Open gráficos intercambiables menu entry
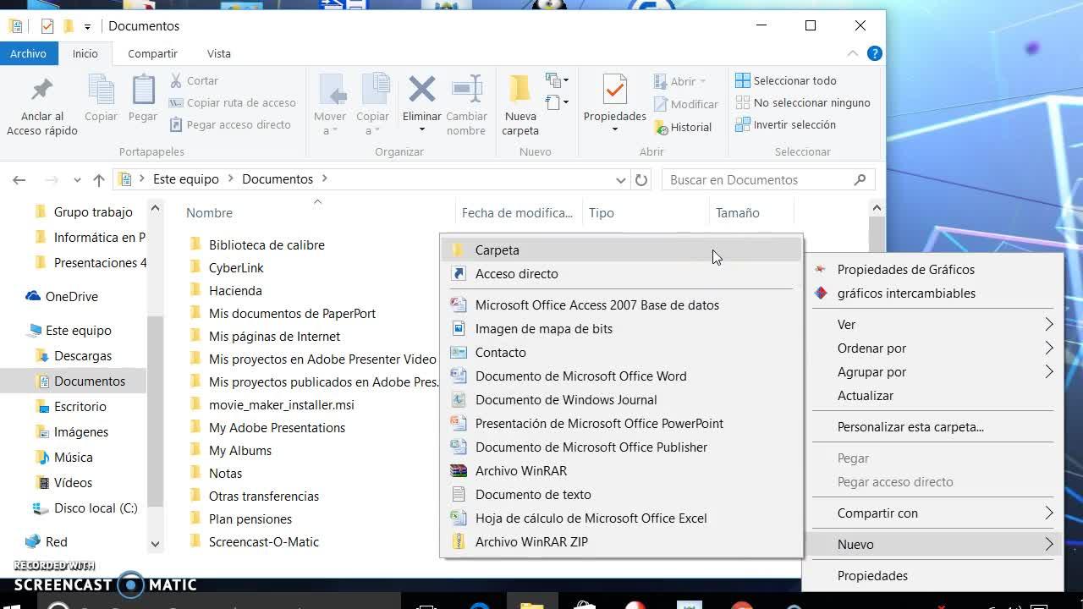The width and height of the screenshot is (1083, 609). pos(934,293)
